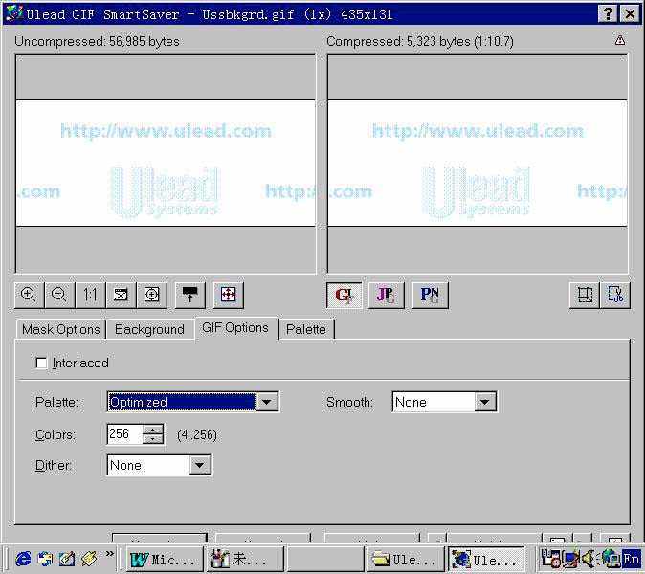Image resolution: width=645 pixels, height=574 pixels.
Task: Switch to the Mask Options tab
Action: 60,329
